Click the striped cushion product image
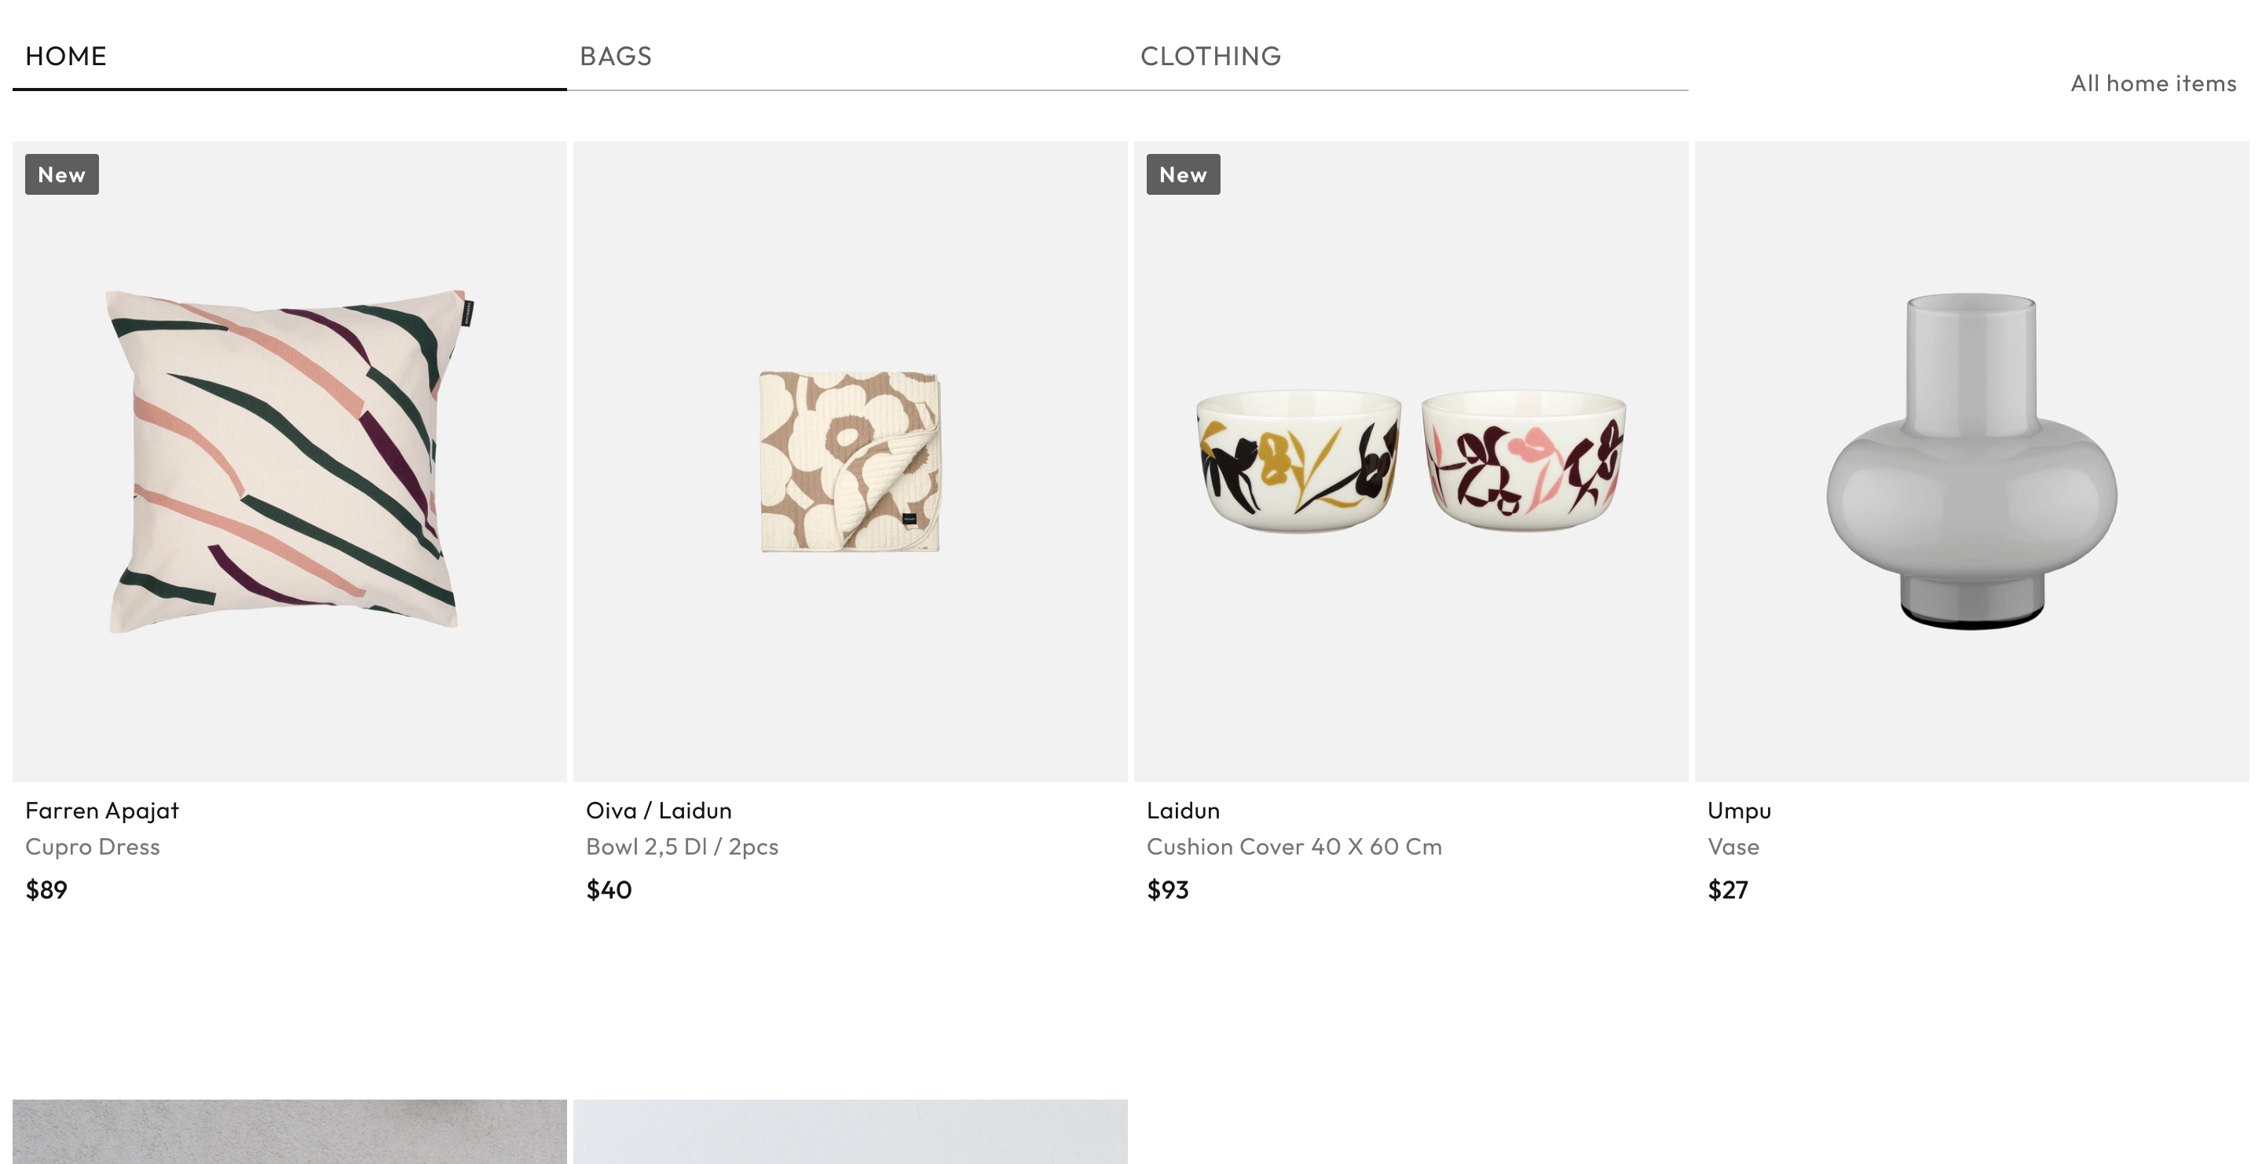This screenshot has width=2262, height=1164. coord(289,461)
